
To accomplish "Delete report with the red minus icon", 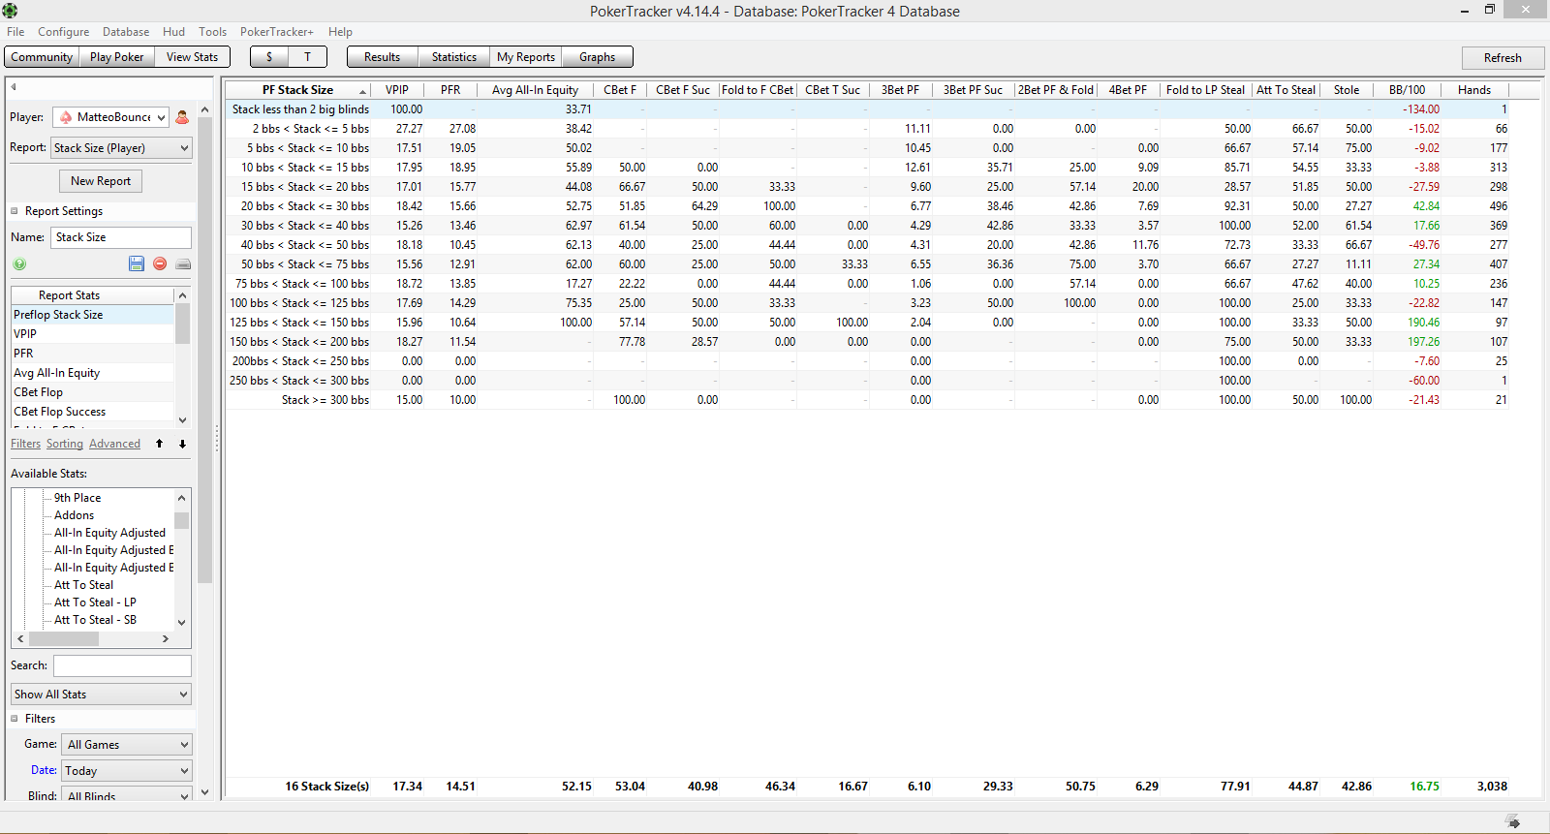I will coord(160,263).
